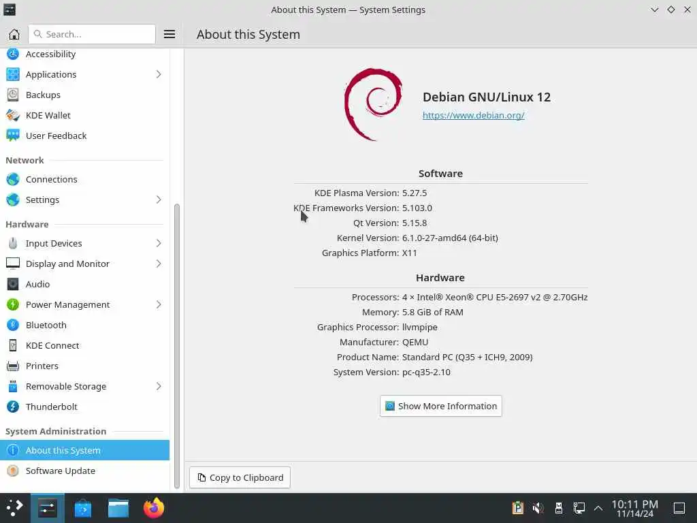697x523 pixels.
Task: Click the Display and Monitor icon
Action: click(x=13, y=264)
